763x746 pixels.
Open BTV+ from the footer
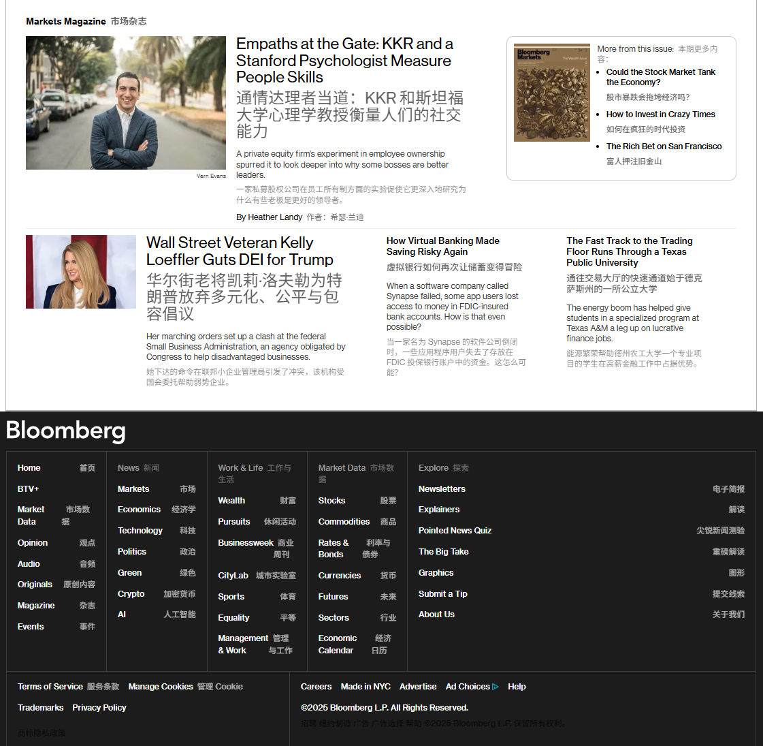click(x=28, y=489)
